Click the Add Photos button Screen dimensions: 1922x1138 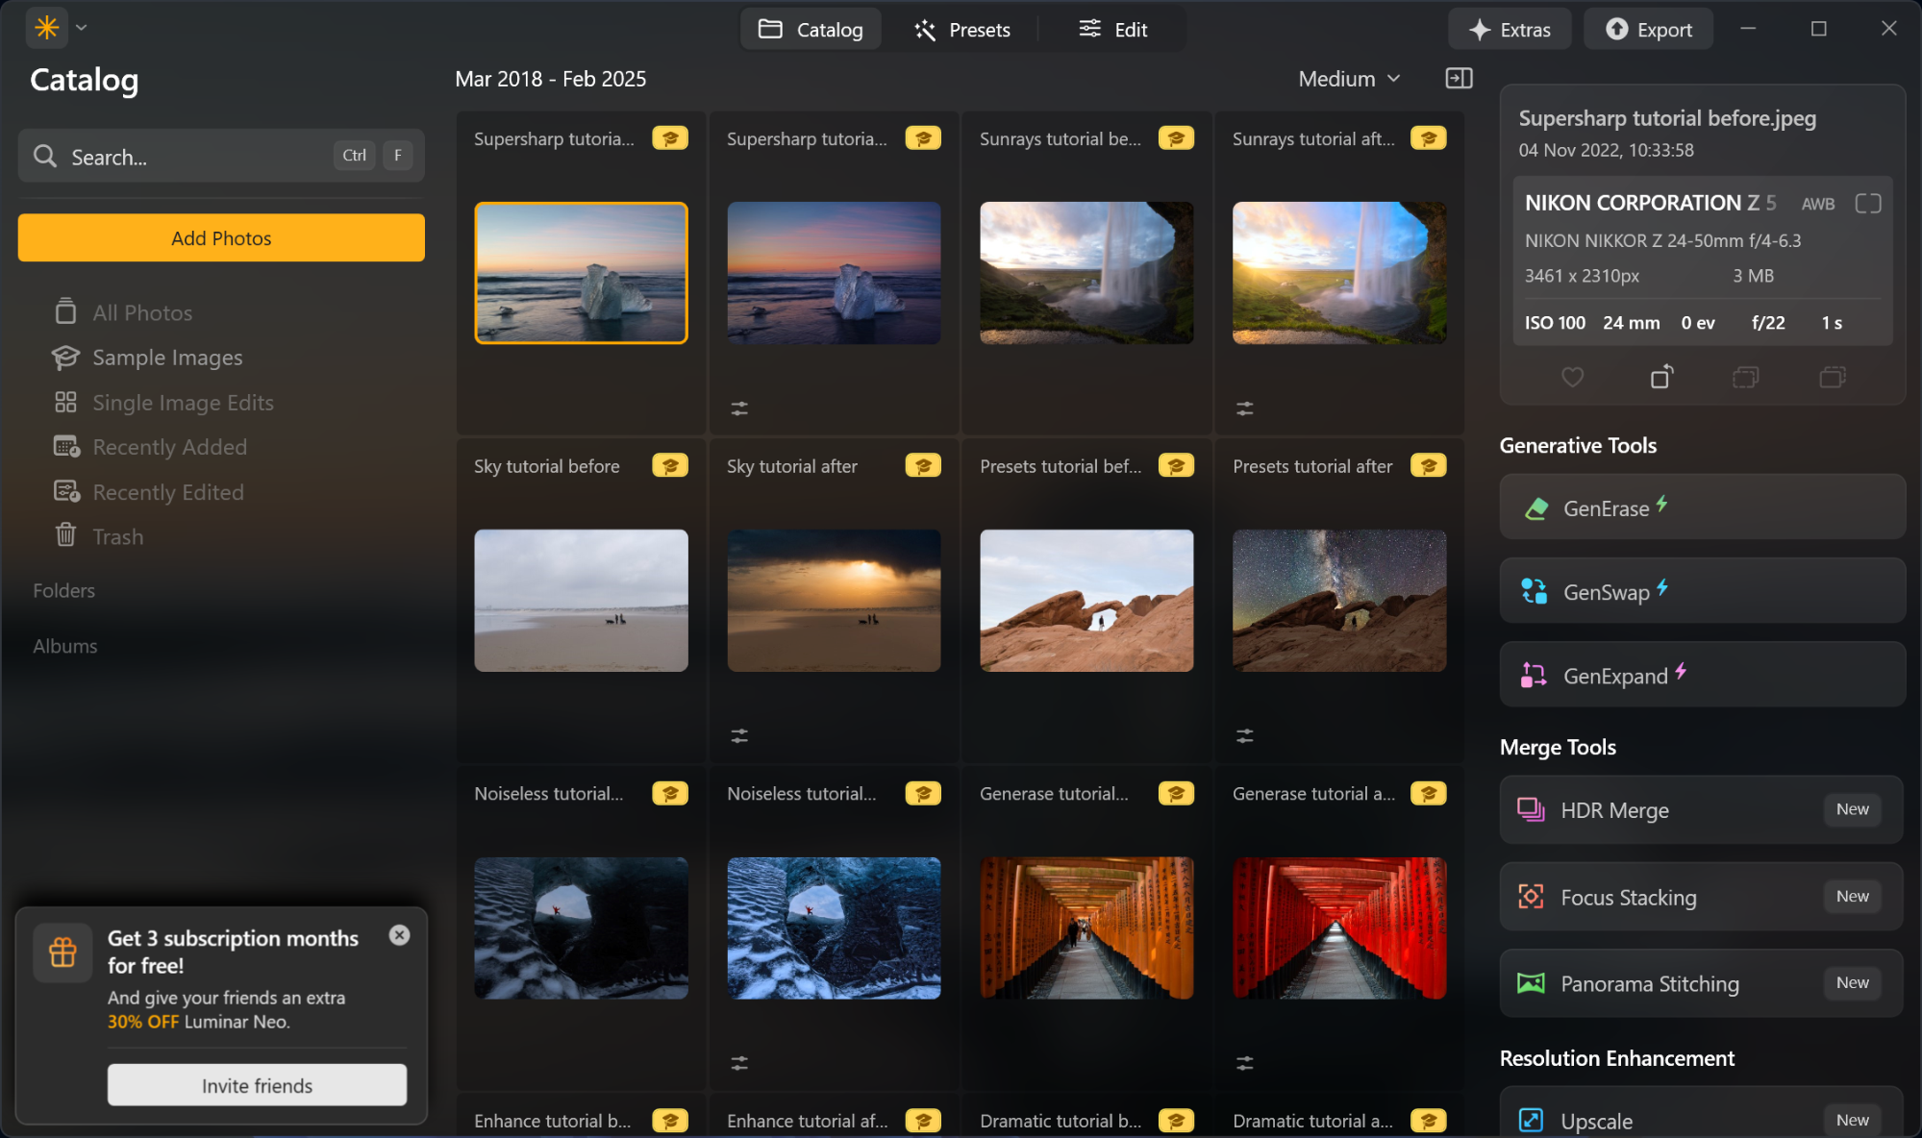(x=221, y=237)
